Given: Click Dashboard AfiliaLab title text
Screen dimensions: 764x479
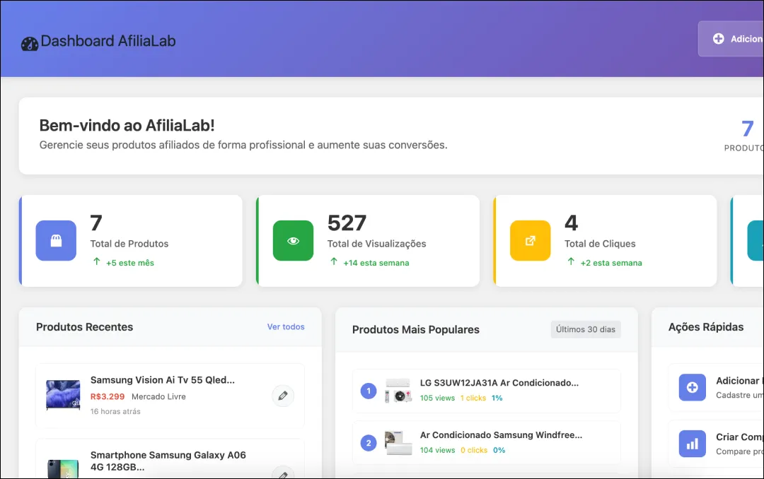Looking at the screenshot, I should coord(108,41).
